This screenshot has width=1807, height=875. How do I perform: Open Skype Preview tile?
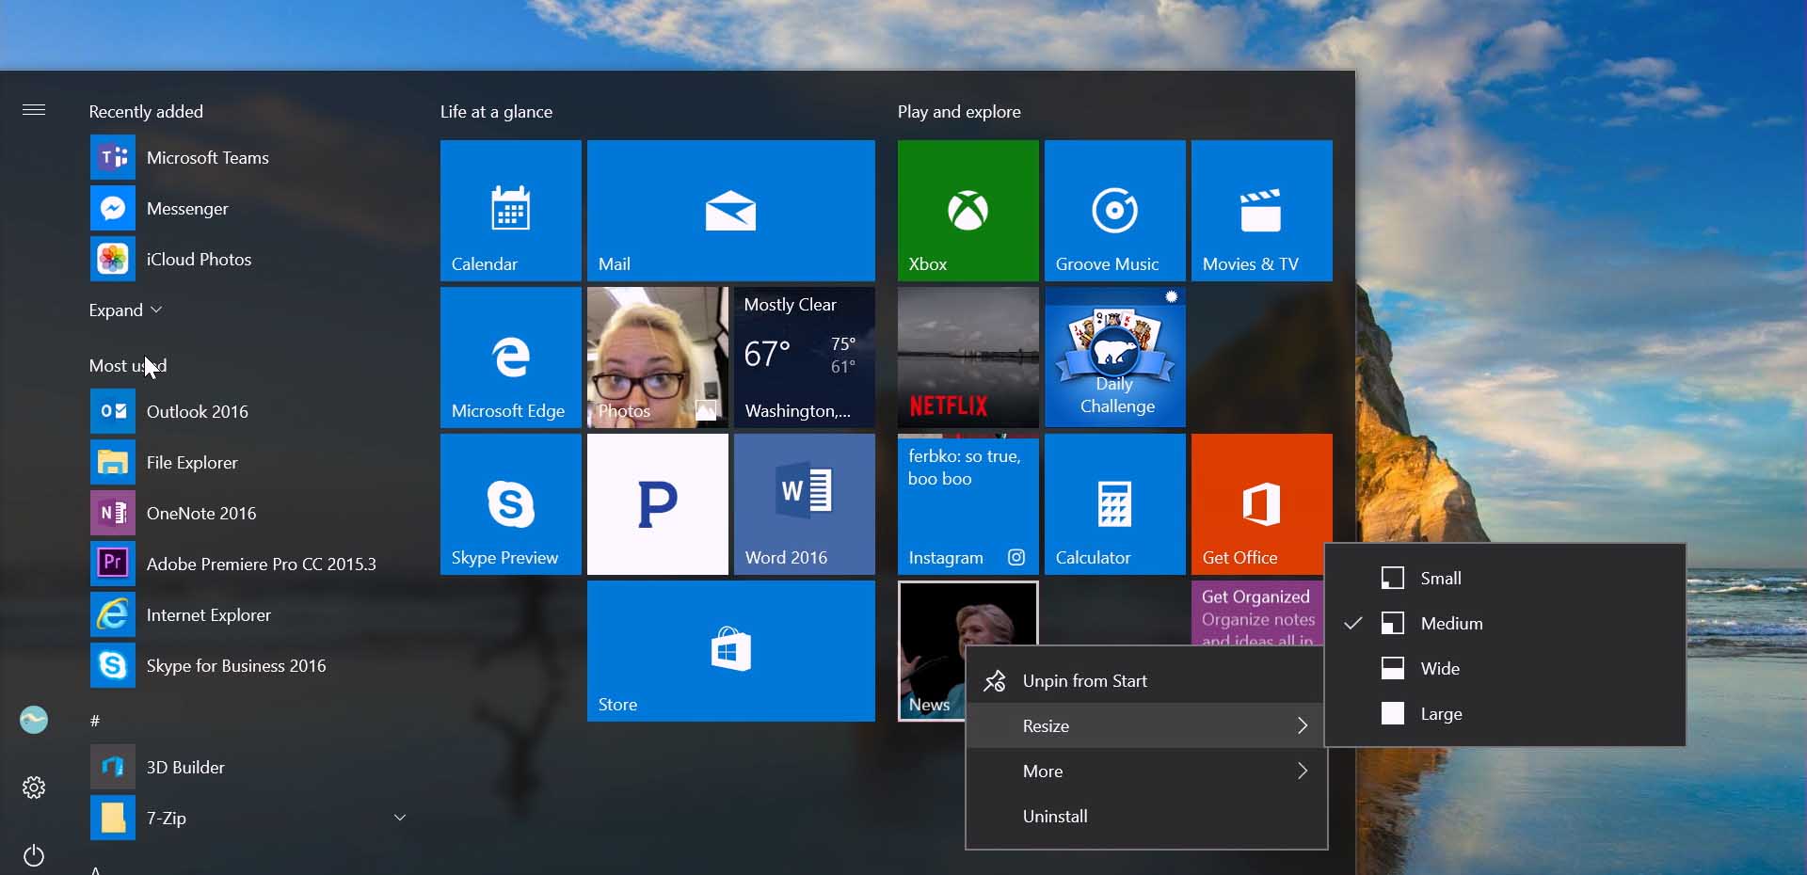tap(511, 504)
